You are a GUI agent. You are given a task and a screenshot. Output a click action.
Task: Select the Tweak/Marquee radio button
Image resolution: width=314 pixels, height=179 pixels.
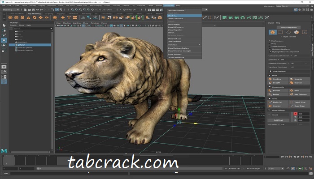(x=270, y=47)
